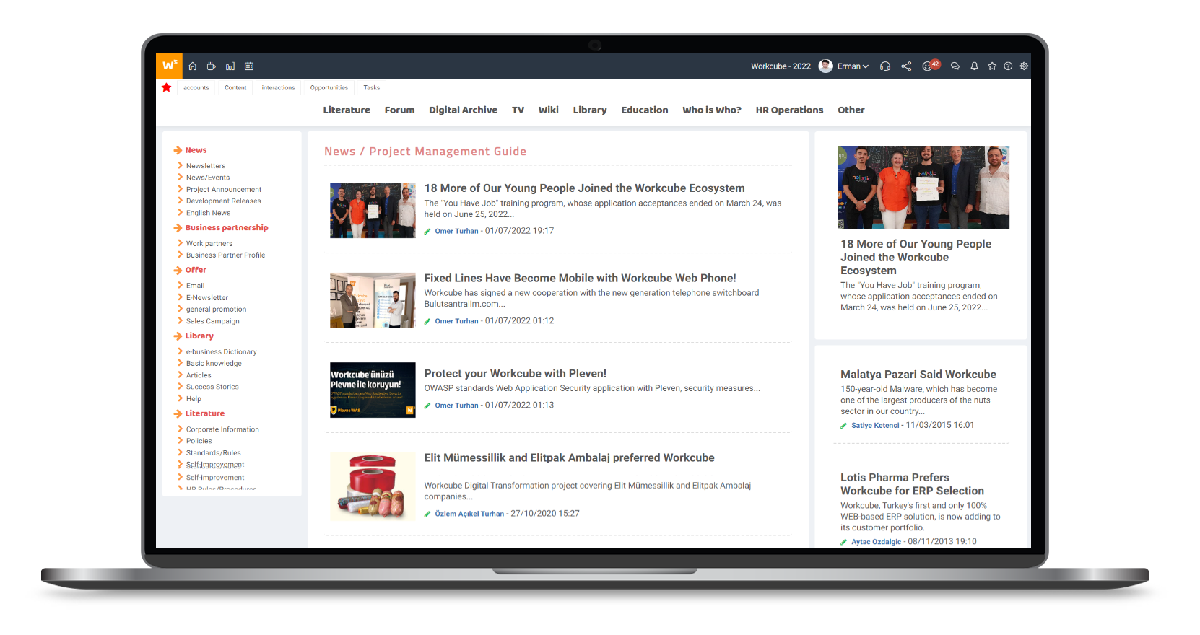Open the bar chart reports icon
Screen dimensions: 1200x635
coord(230,66)
